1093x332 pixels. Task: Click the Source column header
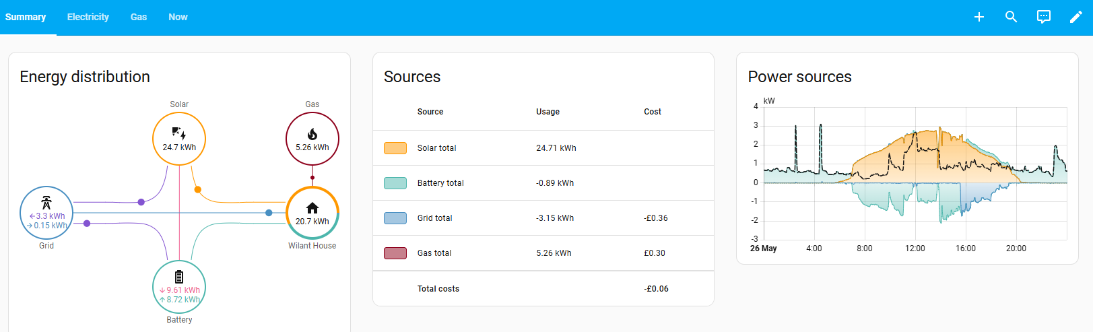(x=430, y=112)
